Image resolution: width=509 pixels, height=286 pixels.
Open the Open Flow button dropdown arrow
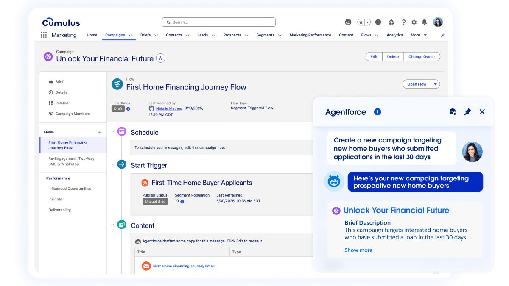[435, 84]
